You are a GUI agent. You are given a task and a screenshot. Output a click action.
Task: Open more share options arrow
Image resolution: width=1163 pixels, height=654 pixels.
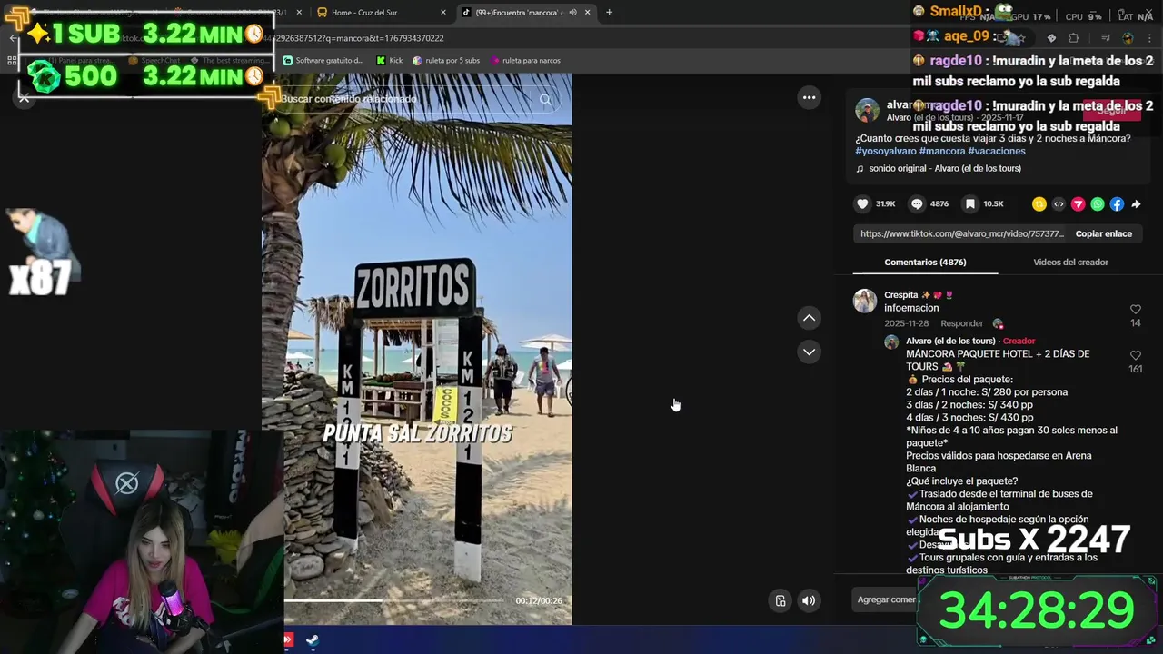click(x=1136, y=204)
